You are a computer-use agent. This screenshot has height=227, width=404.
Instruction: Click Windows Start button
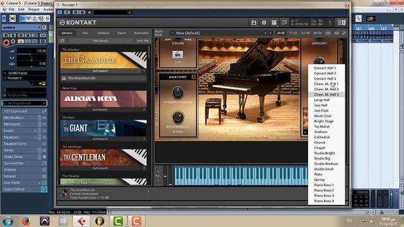click(8, 221)
